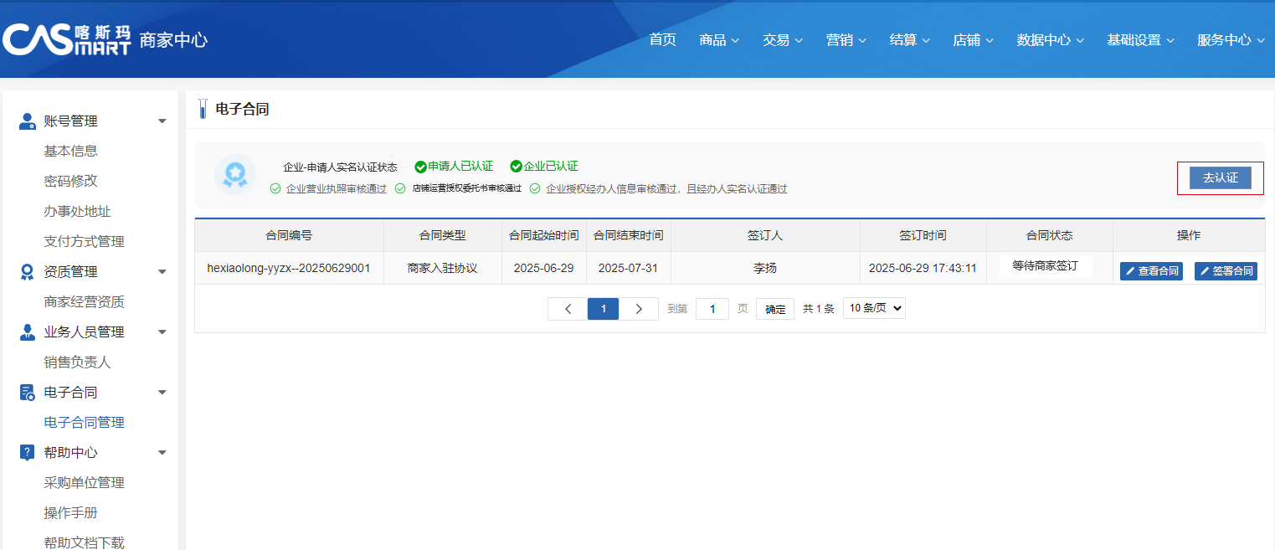Go to previous page arrow
Screen dimensions: 1275x550
[568, 309]
